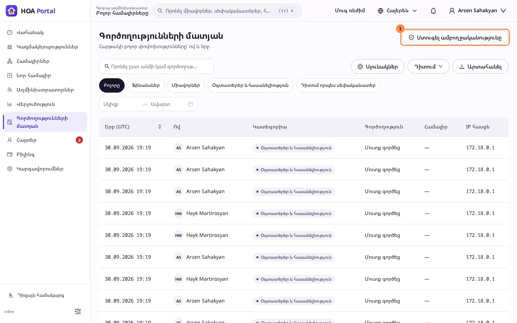The height and width of the screenshot is (323, 517).
Task: Click the globe language icon
Action: 381,11
